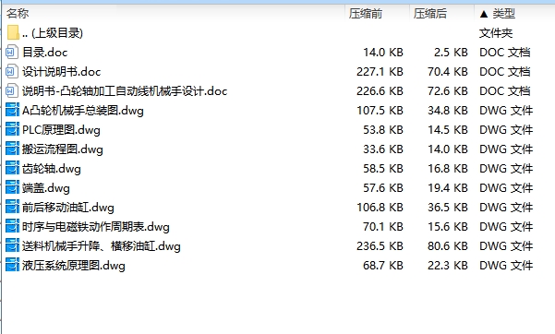Click the 57.6 KB size cell
Viewport: 555px width, 334px height.
point(383,188)
